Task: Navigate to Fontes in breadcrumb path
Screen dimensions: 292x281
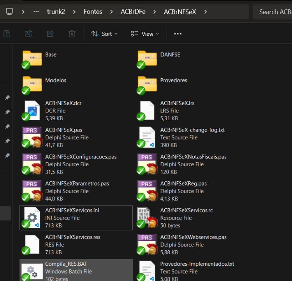Action: click(93, 12)
